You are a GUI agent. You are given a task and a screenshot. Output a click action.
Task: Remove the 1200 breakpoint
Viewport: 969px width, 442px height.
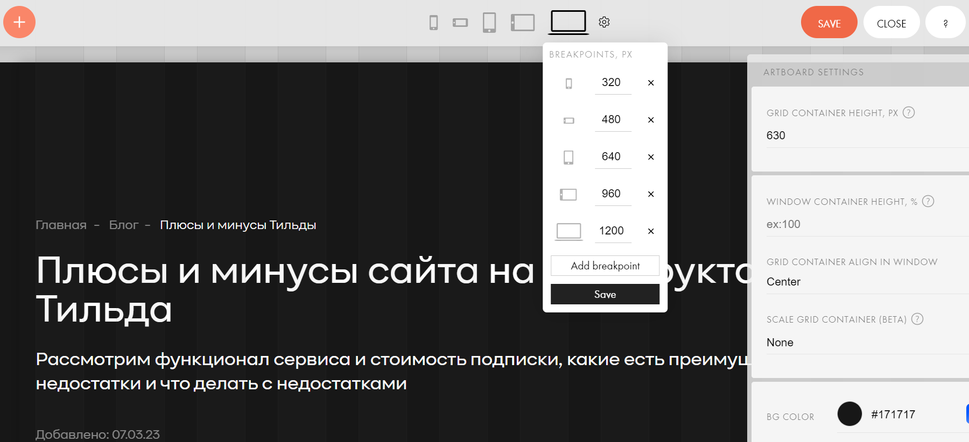pos(651,231)
